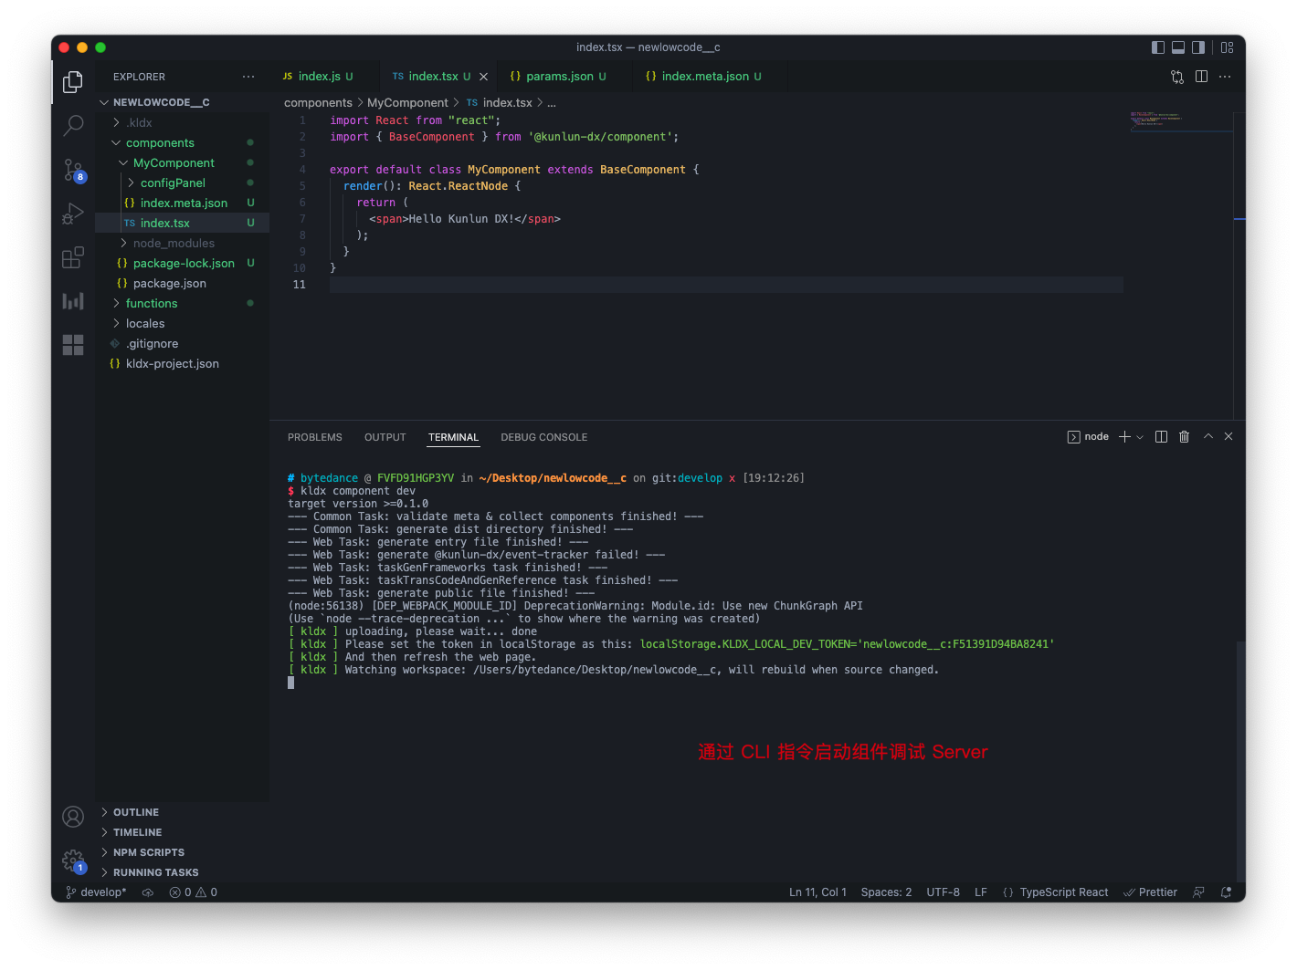Screen dimensions: 1297x970
Task: Split the terminal panel
Action: pos(1161,437)
